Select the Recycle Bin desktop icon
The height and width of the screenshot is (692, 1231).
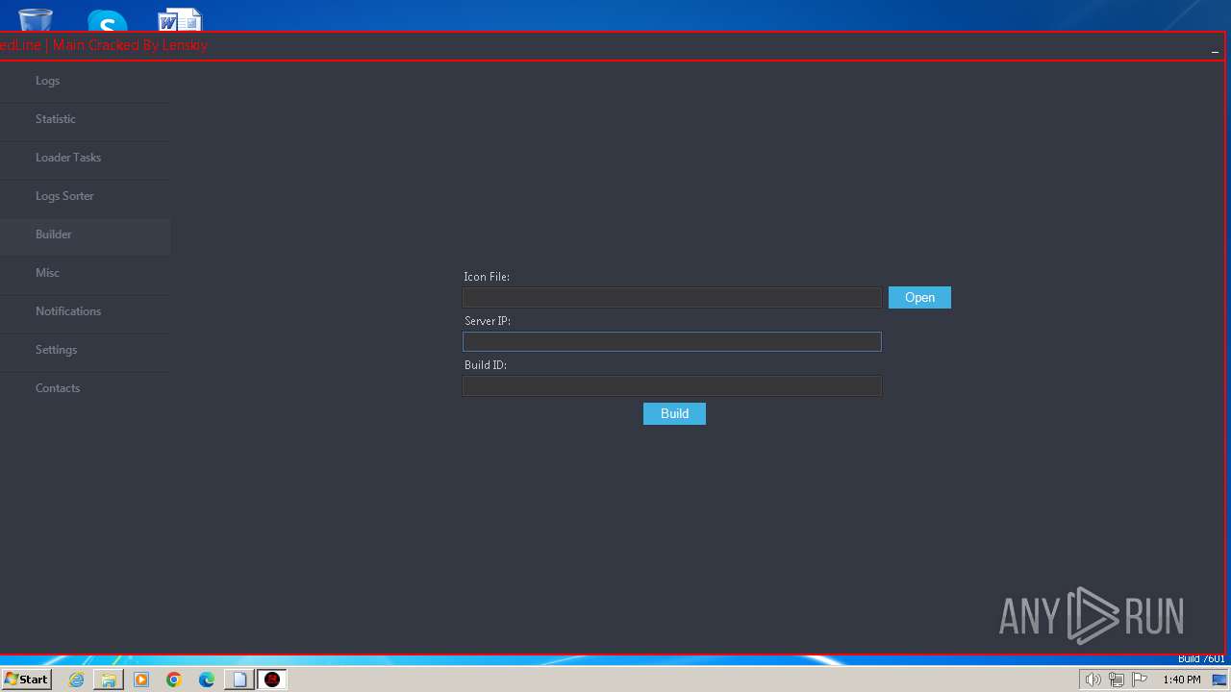coord(36,19)
